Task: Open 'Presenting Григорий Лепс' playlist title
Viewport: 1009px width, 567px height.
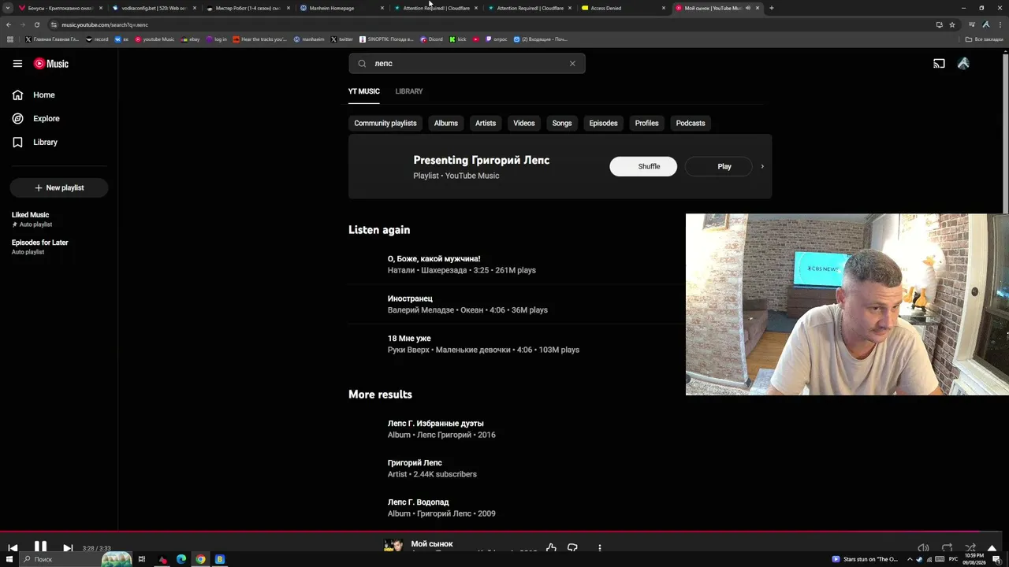Action: coord(481,160)
